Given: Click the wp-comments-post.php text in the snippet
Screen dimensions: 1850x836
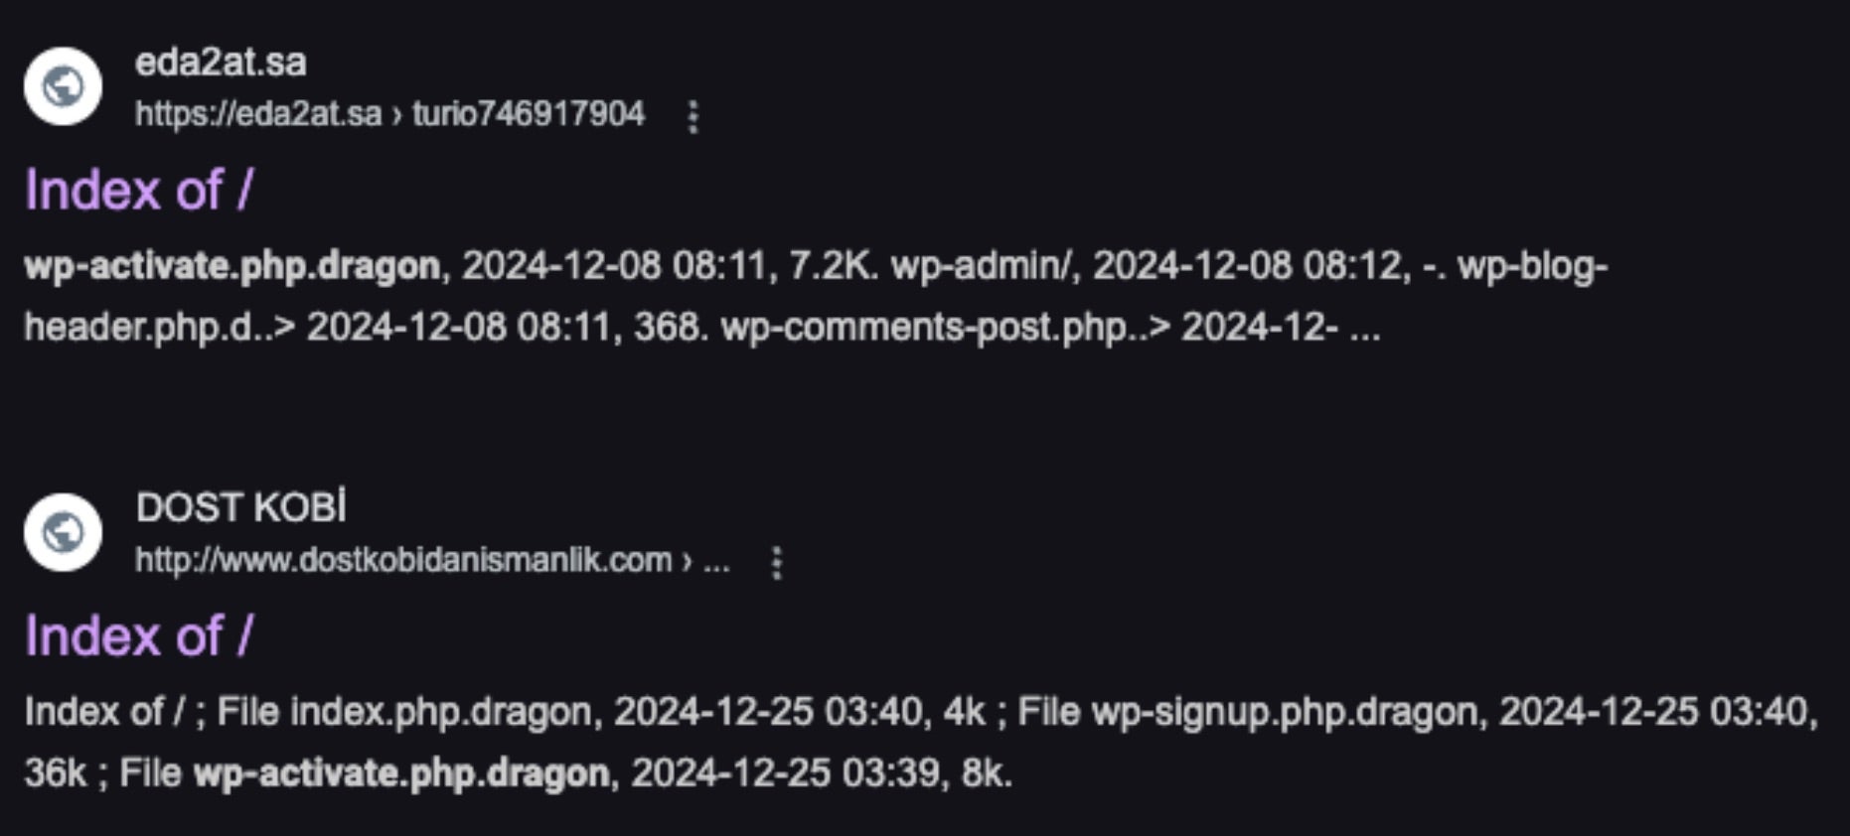Looking at the screenshot, I should tap(924, 327).
